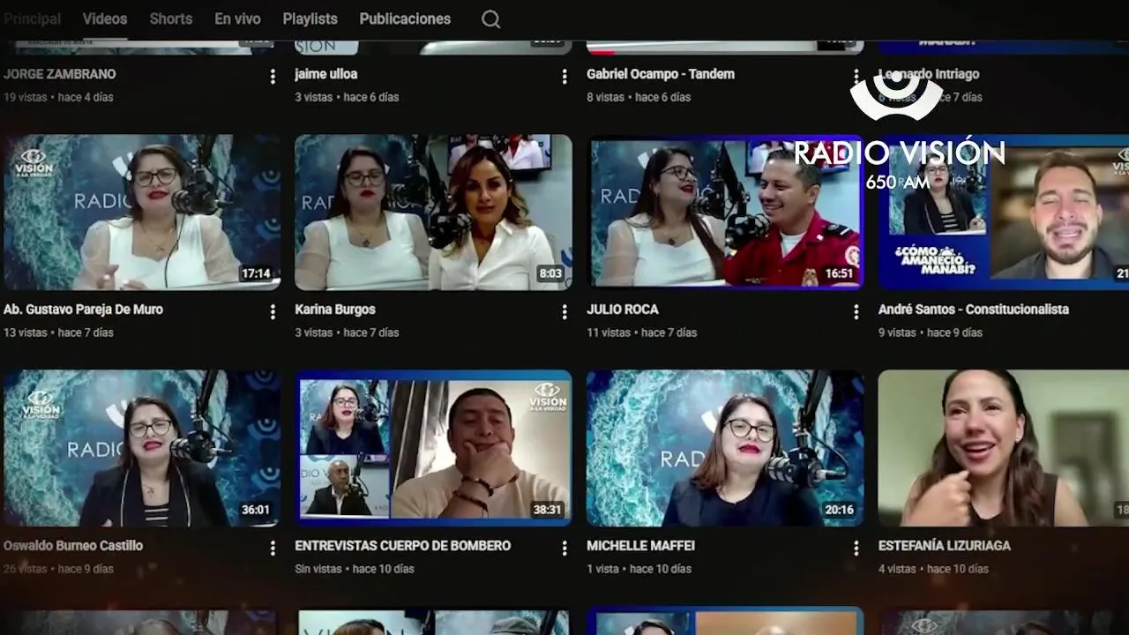Open options menu for jaime ulloa video

(564, 77)
